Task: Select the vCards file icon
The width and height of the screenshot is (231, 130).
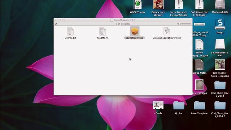Action: coord(158,105)
